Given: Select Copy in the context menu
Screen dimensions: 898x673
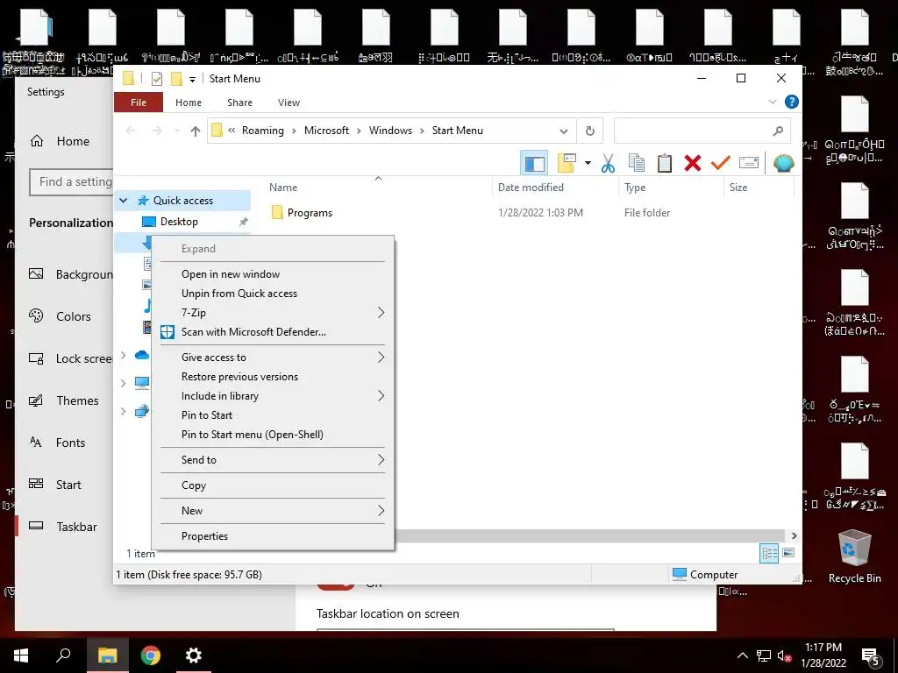Looking at the screenshot, I should coord(273,485).
